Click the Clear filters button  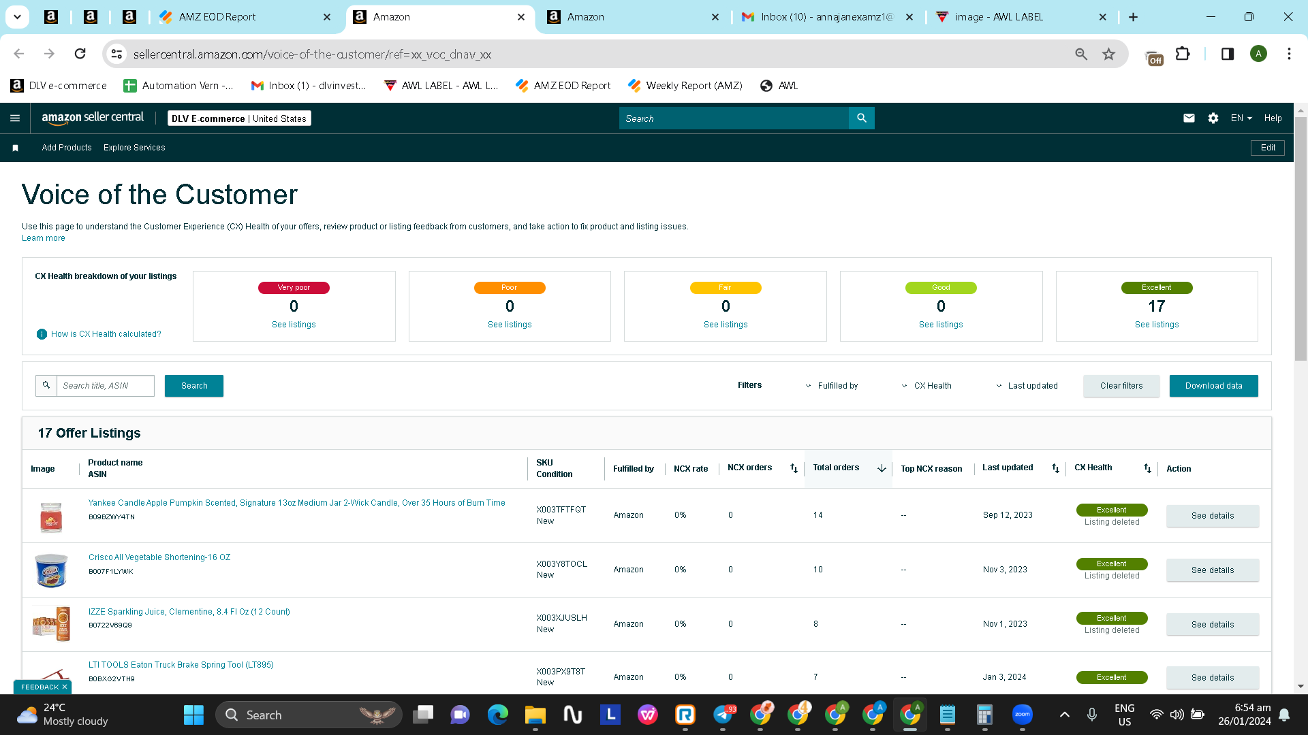click(x=1121, y=386)
